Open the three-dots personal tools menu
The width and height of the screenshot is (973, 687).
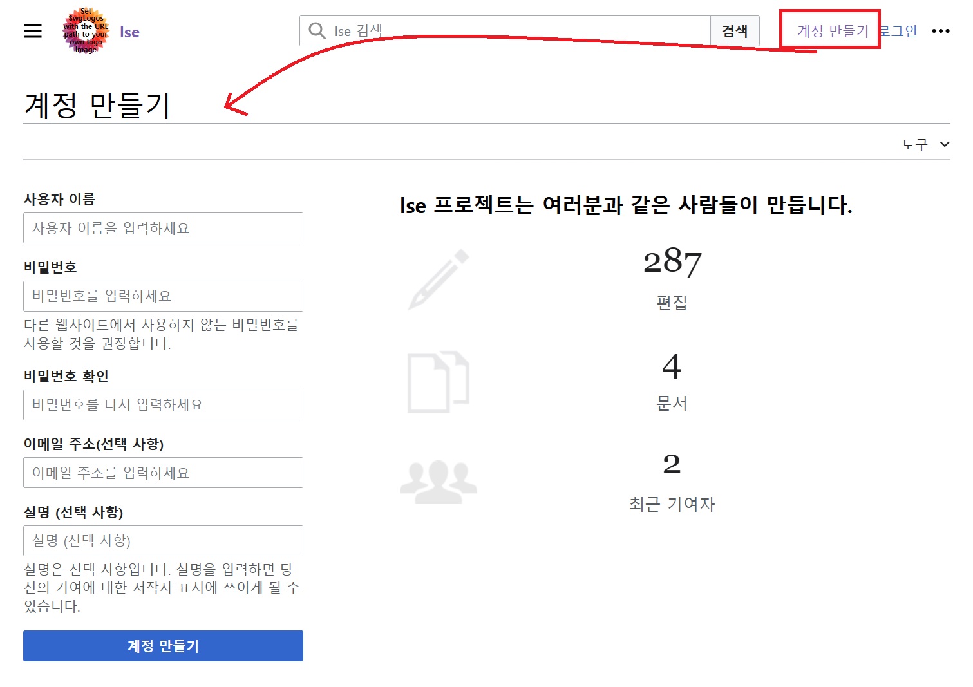[940, 31]
